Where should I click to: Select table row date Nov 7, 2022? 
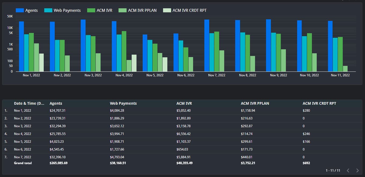(x=23, y=157)
